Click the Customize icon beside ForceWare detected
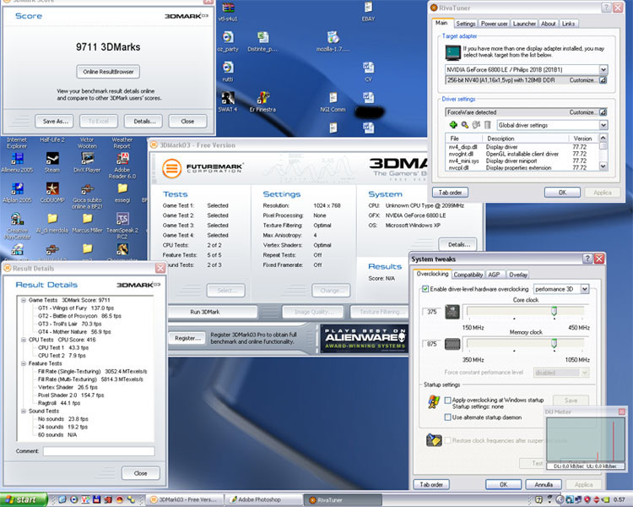Screen dimensions: 633x507 click(603, 112)
